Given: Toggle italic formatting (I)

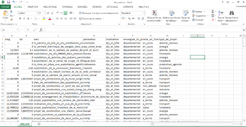Looking at the screenshot, I should click(24, 19).
